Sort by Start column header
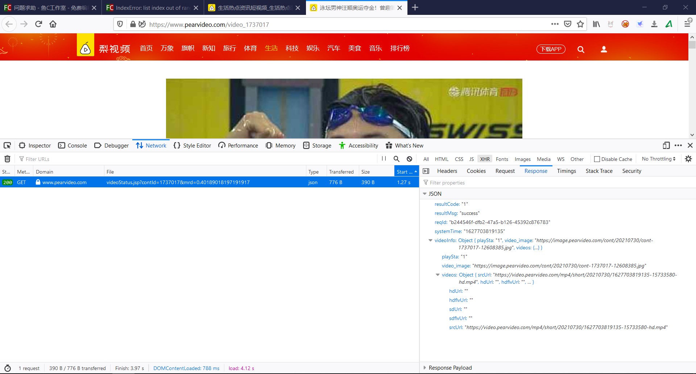Image resolution: width=696 pixels, height=374 pixels. tap(406, 172)
